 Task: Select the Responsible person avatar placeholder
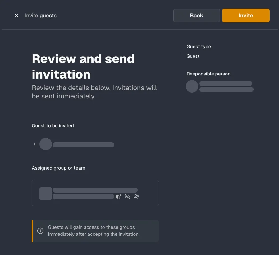click(192, 86)
